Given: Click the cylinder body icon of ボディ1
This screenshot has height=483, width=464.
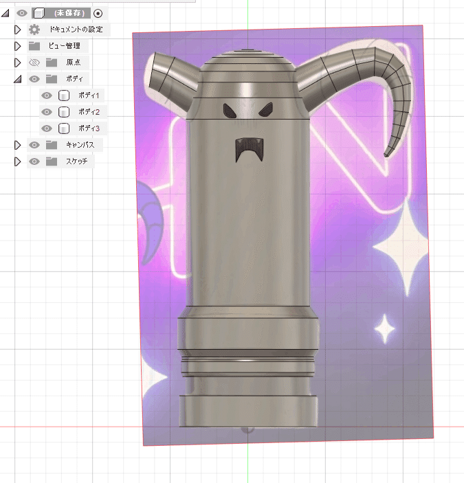Looking at the screenshot, I should pyautogui.click(x=64, y=96).
